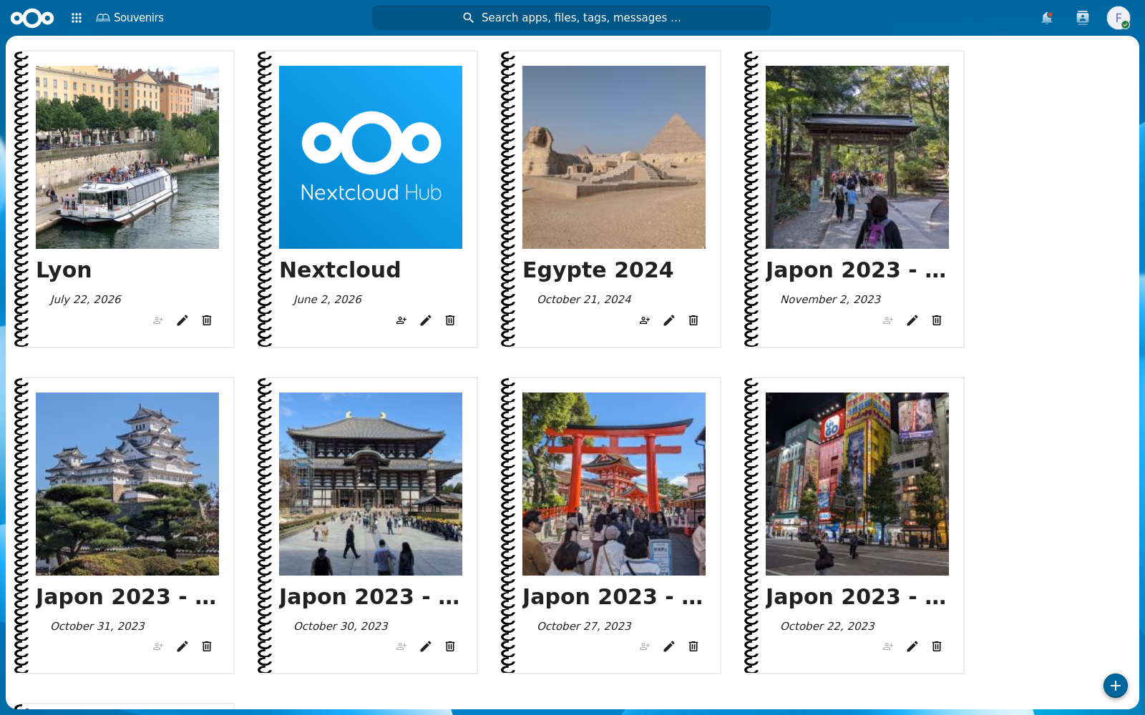The height and width of the screenshot is (715, 1145).
Task: Click the date "July 22, 2026"
Action: [x=86, y=300]
